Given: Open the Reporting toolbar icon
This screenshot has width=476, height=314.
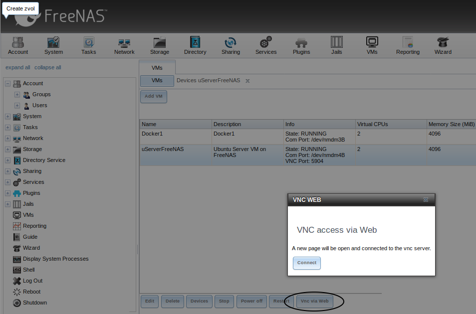Looking at the screenshot, I should click(408, 45).
